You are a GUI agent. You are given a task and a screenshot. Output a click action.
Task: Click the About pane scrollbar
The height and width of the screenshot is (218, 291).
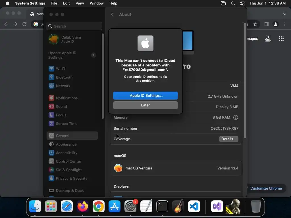[x=245, y=80]
